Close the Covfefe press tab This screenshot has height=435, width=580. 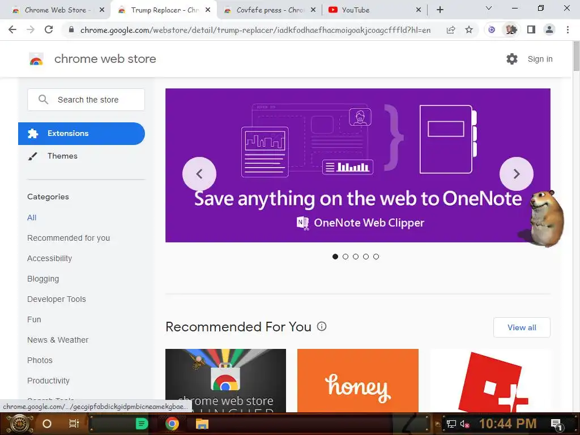click(313, 10)
